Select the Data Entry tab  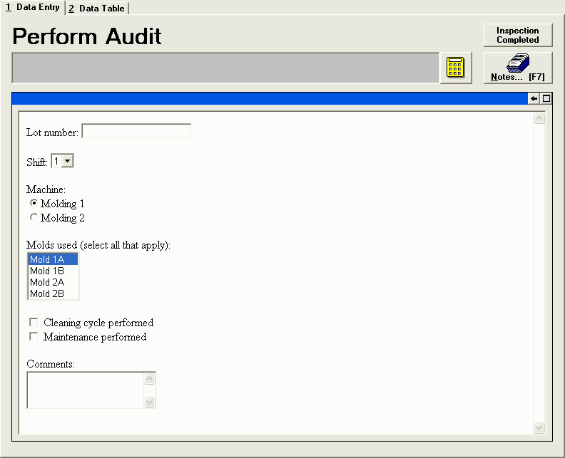33,8
